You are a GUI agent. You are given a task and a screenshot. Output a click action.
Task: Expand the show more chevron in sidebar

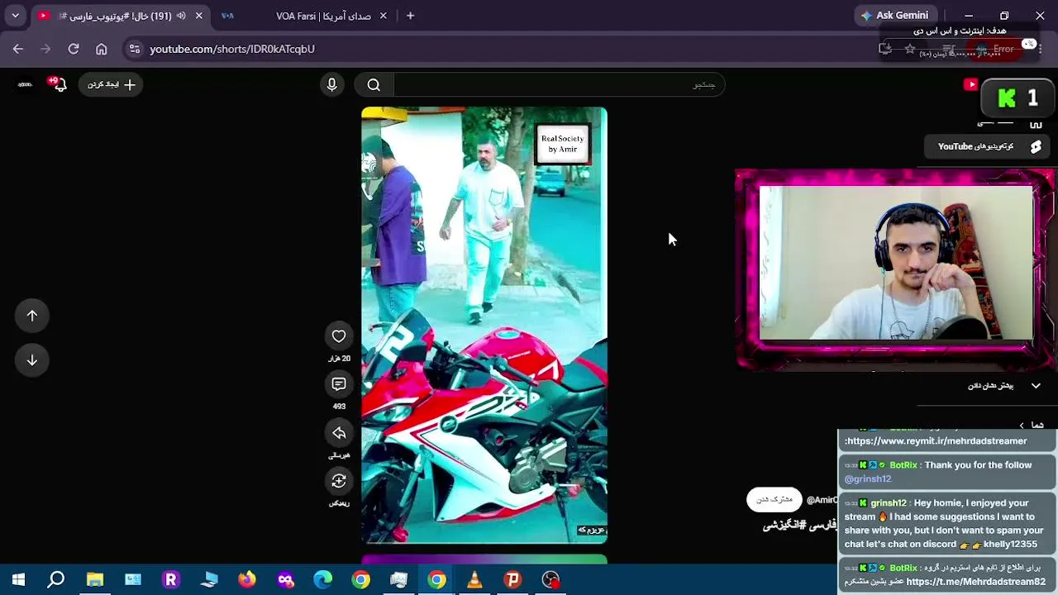coord(1036,386)
